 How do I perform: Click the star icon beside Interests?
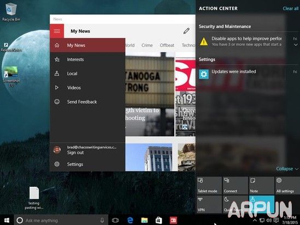(57, 59)
